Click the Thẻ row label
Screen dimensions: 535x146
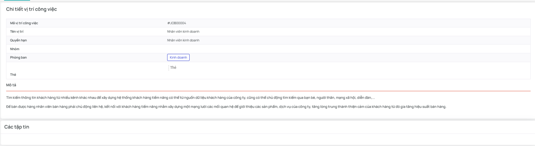(x=13, y=75)
